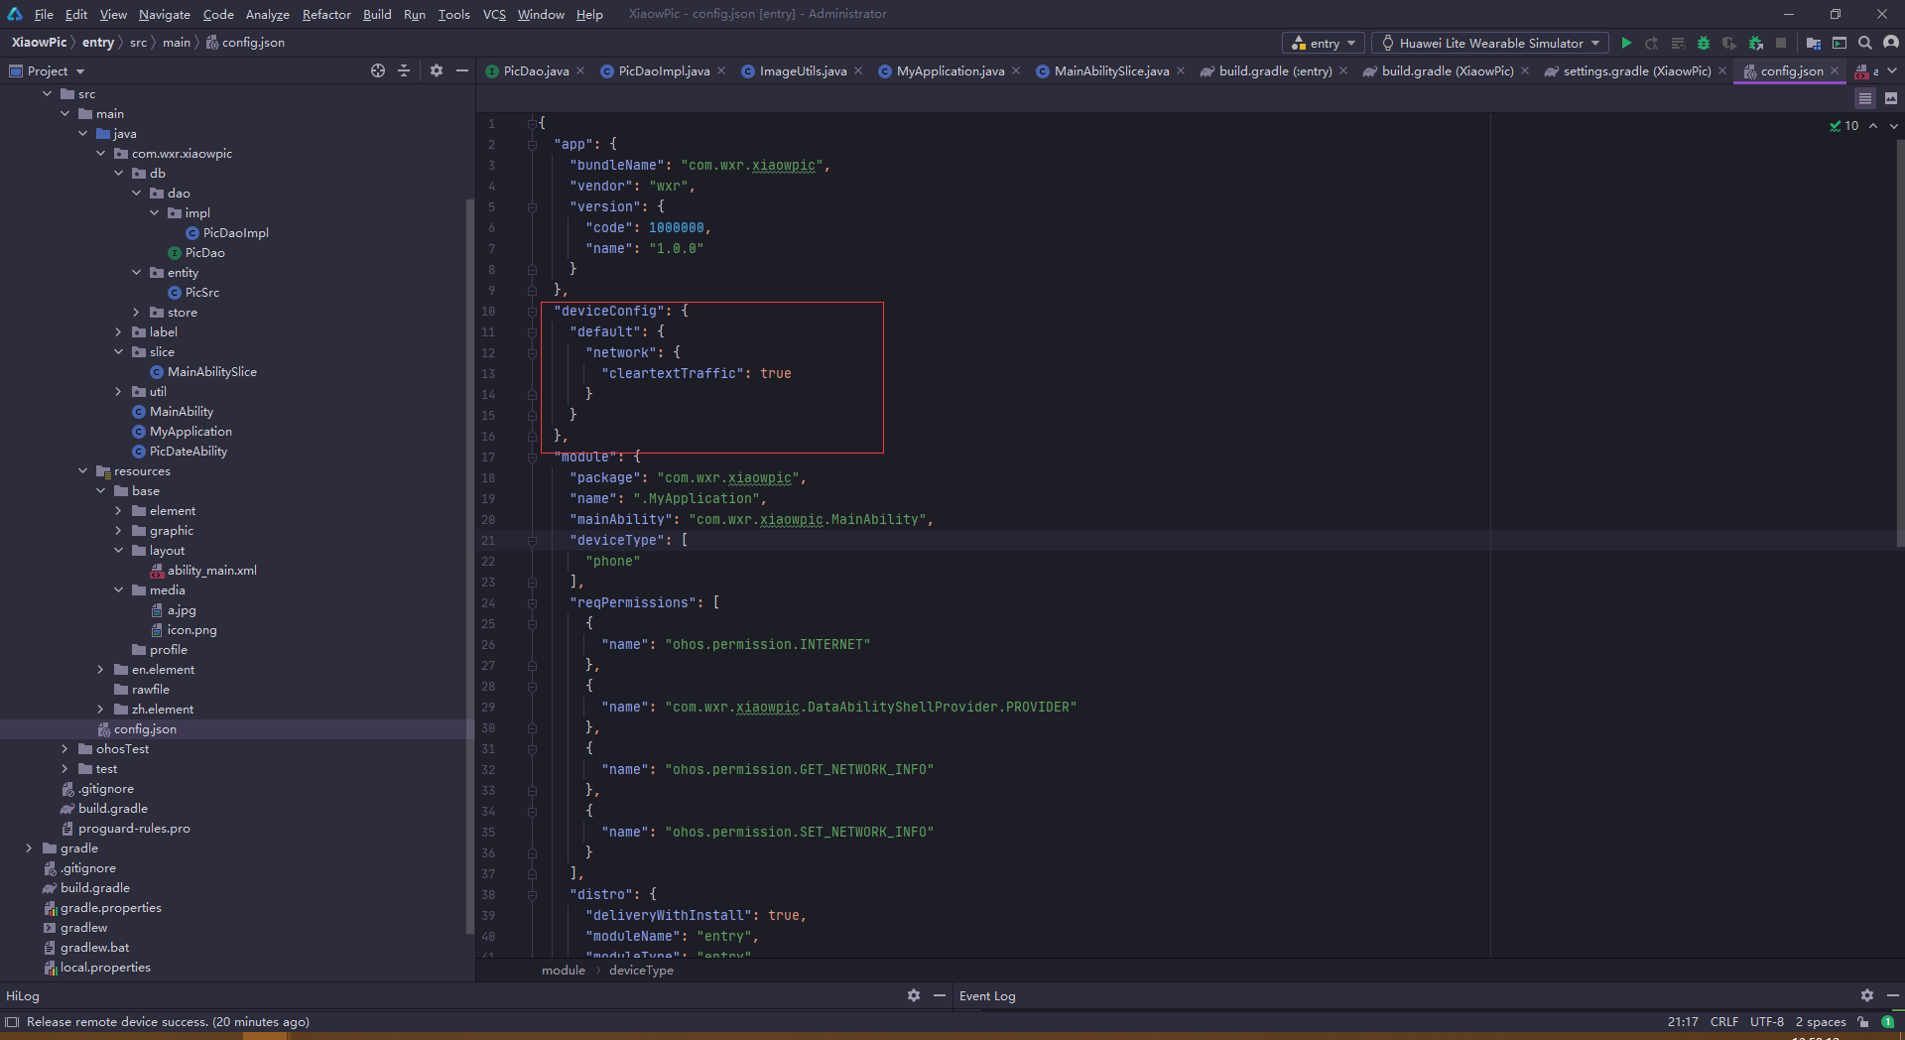The height and width of the screenshot is (1040, 1905).
Task: Select PicDaoImpl in project tree
Action: 235,232
